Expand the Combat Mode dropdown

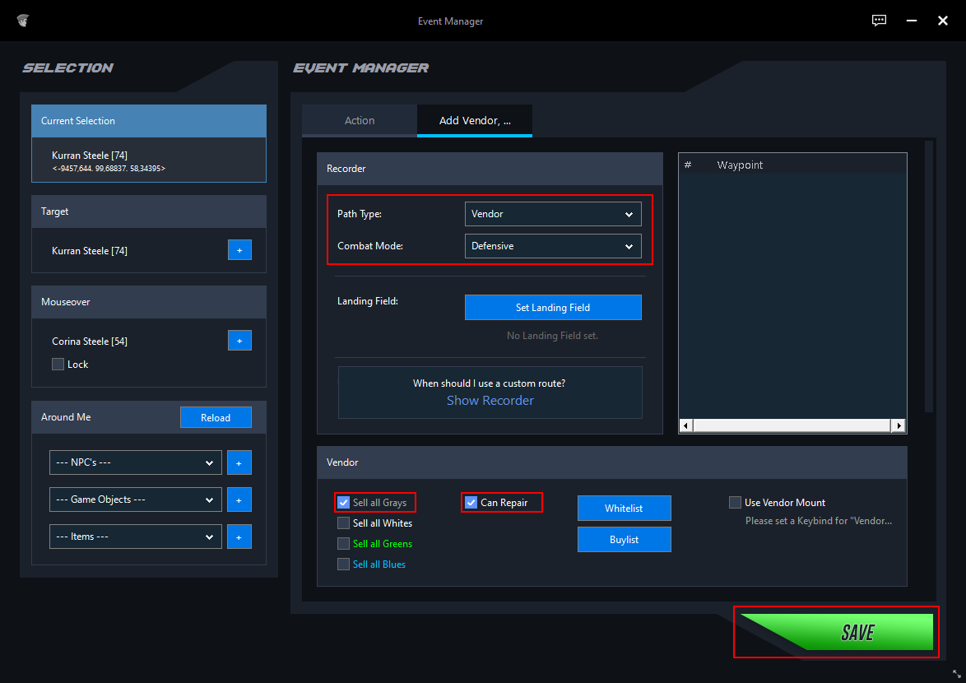coord(553,246)
